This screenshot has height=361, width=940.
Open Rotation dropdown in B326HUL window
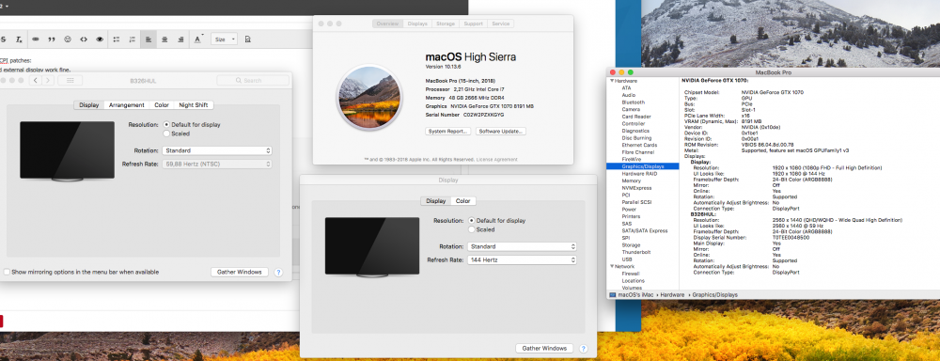[x=217, y=150]
